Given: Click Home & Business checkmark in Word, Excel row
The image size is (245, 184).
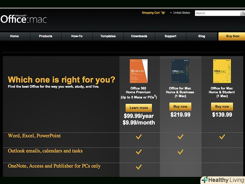Looking at the screenshot, I should click(180, 137).
